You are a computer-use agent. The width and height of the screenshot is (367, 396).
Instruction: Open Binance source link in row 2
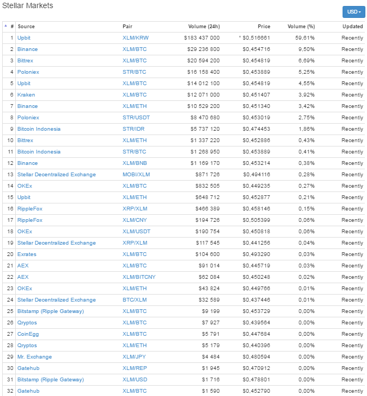(27, 49)
